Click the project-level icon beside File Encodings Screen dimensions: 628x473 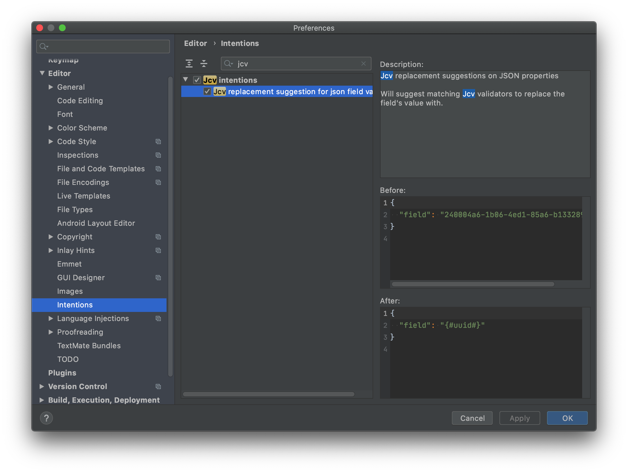tap(158, 182)
